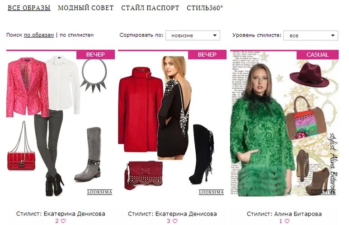Go to СТАЙЛ ПАСПОРТ section
This screenshot has width=349, height=225.
coord(150,8)
